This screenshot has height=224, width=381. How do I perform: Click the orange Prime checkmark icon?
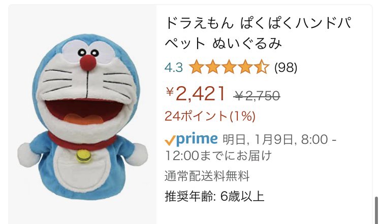click(x=170, y=140)
